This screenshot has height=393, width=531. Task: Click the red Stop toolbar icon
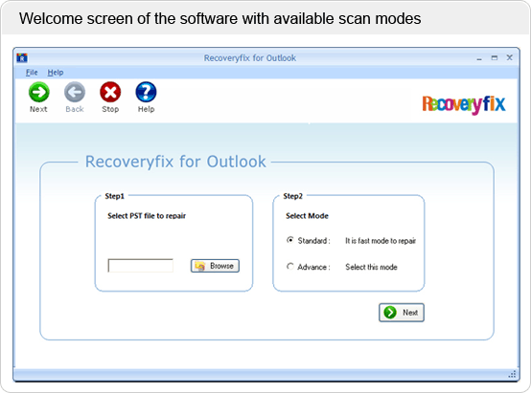click(110, 92)
